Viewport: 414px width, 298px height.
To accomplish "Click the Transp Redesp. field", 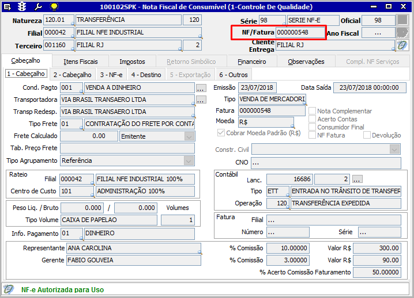I will tap(127, 112).
